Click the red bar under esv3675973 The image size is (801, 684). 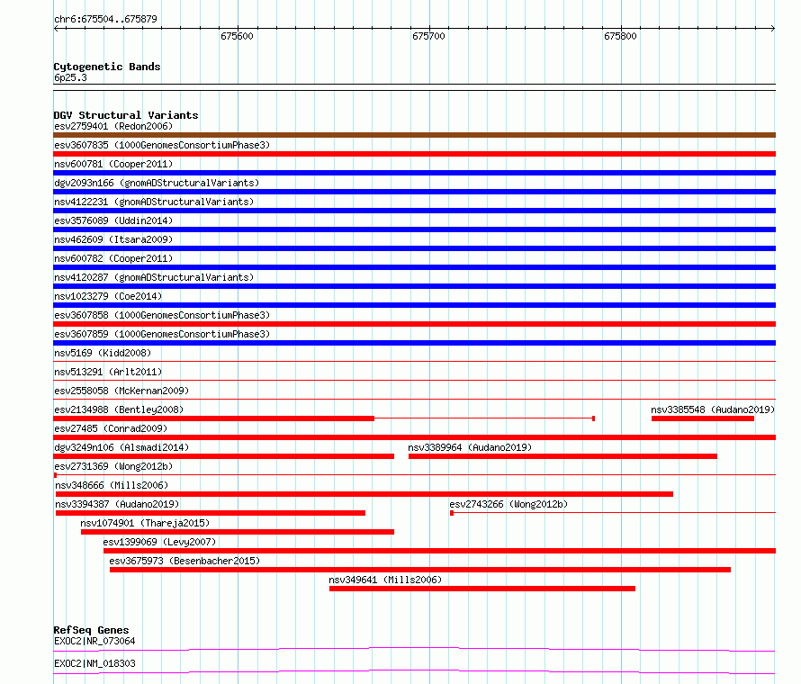pos(420,570)
